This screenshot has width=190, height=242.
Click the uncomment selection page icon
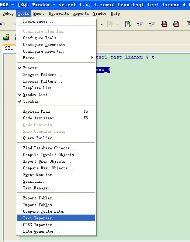[176, 24]
